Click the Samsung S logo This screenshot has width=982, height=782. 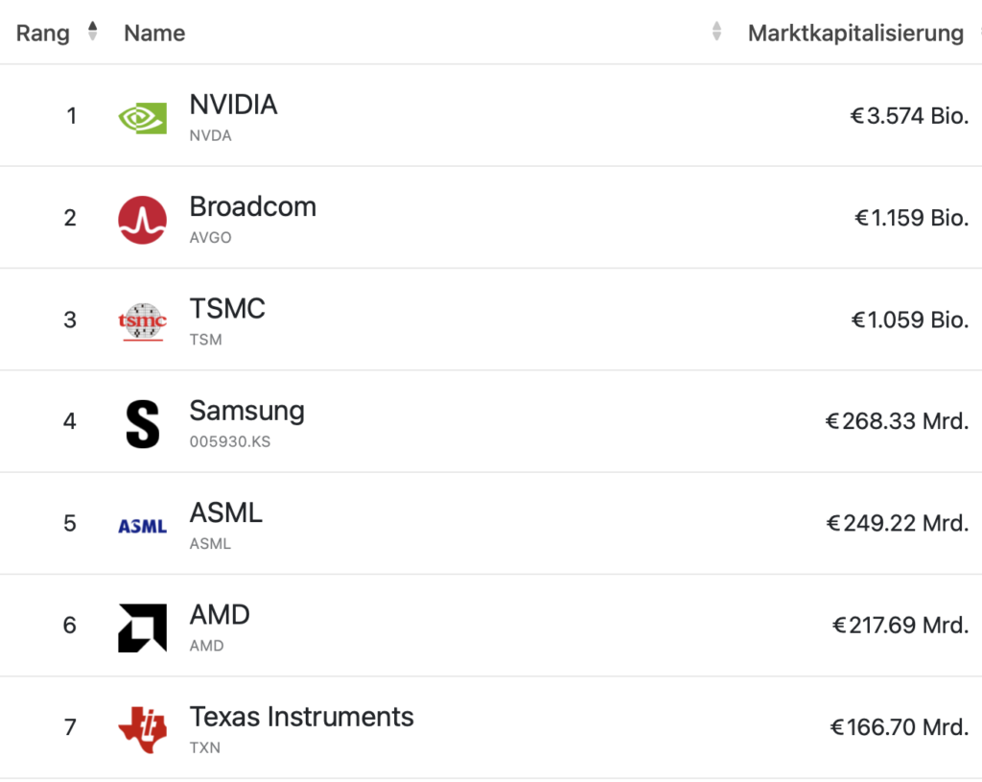142,424
